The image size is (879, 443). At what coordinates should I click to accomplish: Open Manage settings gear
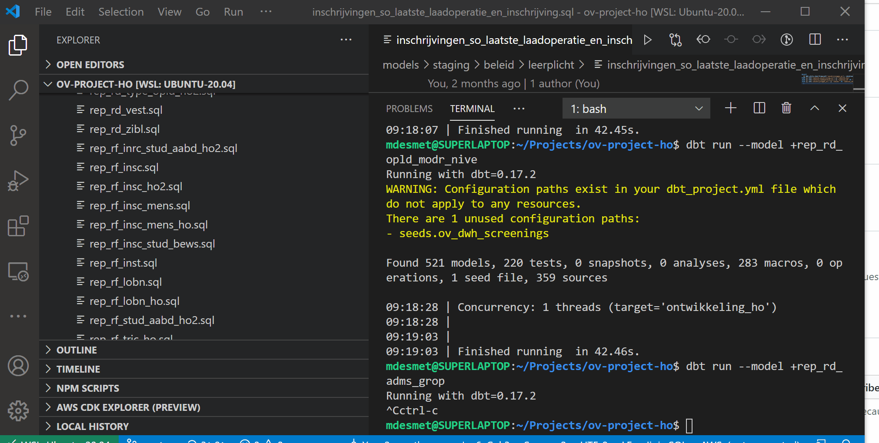(18, 410)
